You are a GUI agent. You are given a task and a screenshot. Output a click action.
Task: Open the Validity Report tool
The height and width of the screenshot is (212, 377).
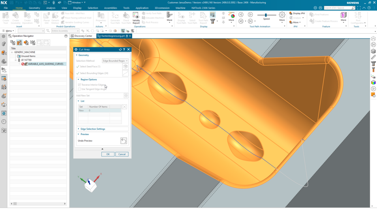tap(136, 18)
